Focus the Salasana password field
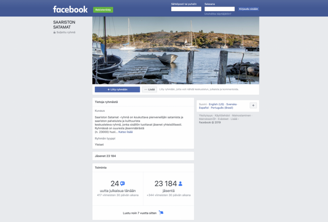The height and width of the screenshot is (222, 328). [219, 9]
